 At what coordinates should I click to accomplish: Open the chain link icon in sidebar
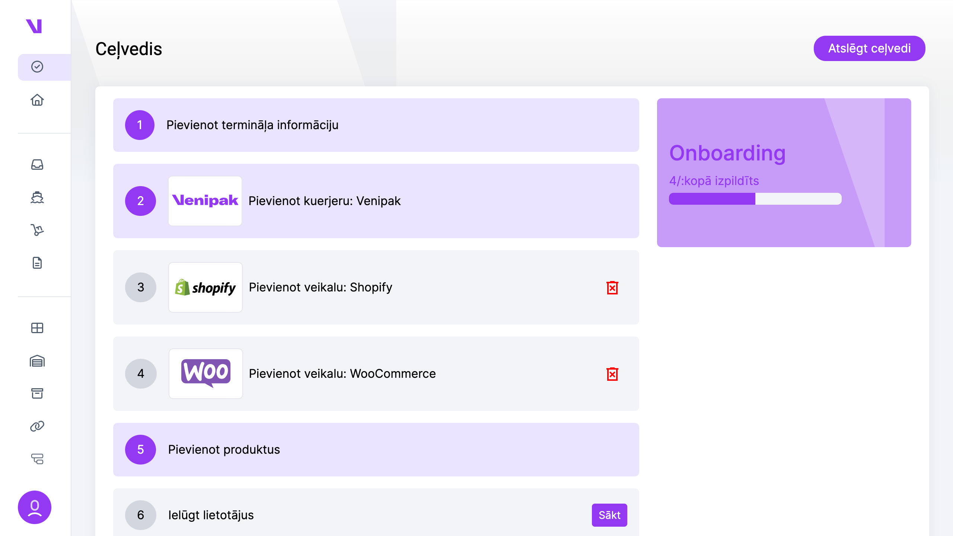(37, 426)
